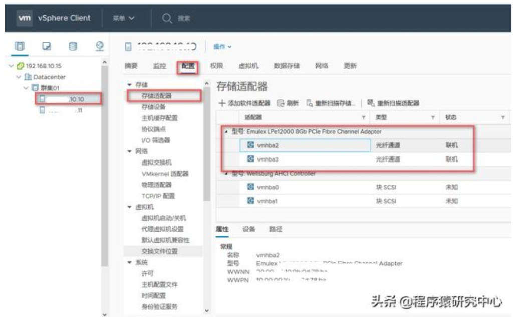This screenshot has width=516, height=322.
Task: Select 虚拟机启动/关机
Action: pos(164,218)
